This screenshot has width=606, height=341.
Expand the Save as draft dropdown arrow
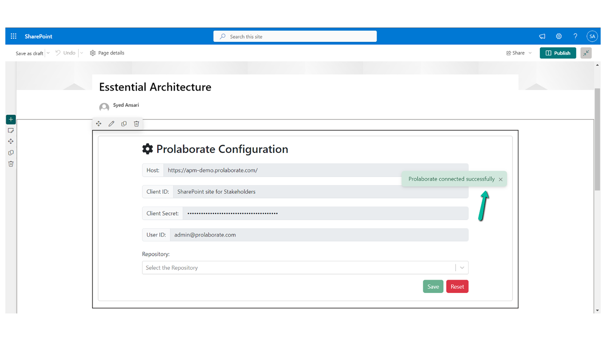tap(48, 53)
